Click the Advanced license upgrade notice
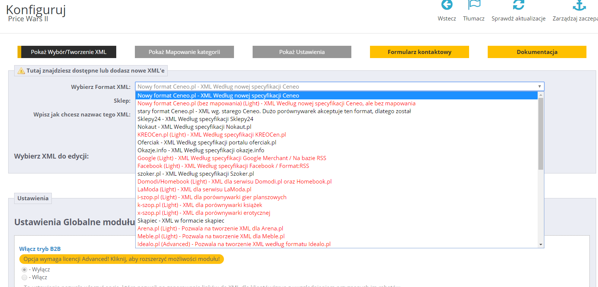 tap(121, 259)
